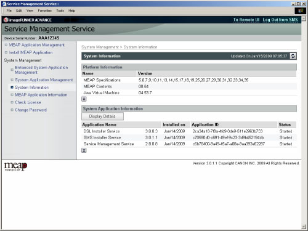
Task: Click the browser window icon in title bar
Action: click(x=4, y=4)
